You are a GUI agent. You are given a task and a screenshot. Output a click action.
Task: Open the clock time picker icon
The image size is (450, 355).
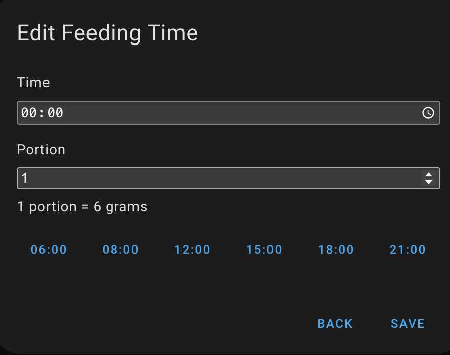pos(428,113)
